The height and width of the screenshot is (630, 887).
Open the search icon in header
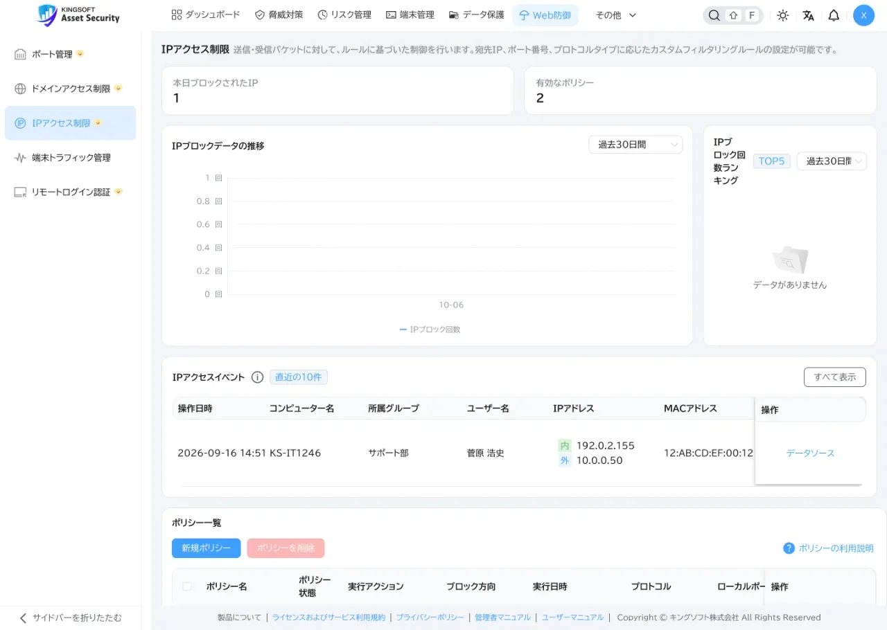pyautogui.click(x=714, y=15)
